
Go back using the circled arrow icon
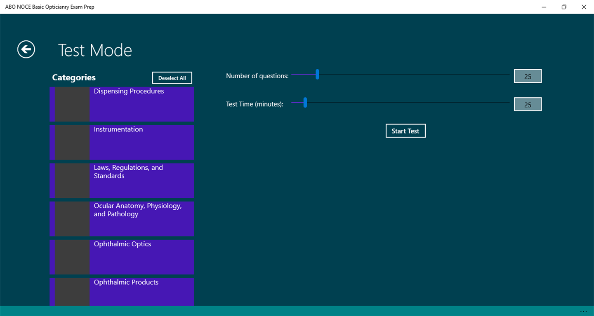(x=26, y=49)
